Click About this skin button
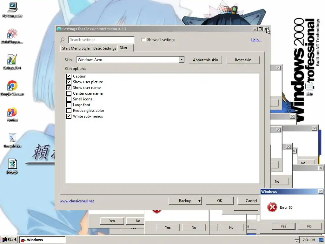 pos(205,60)
